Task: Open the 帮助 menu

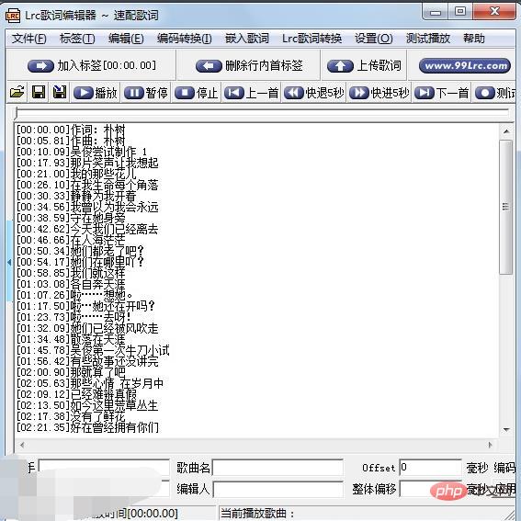Action: (474, 39)
